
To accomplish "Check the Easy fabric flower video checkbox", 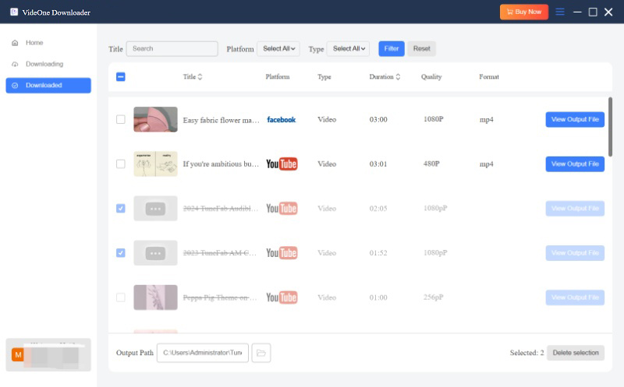I will pyautogui.click(x=120, y=120).
